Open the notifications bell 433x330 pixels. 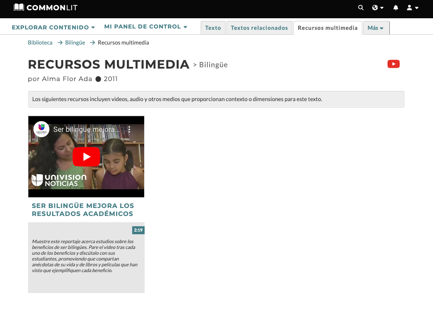[x=396, y=8]
